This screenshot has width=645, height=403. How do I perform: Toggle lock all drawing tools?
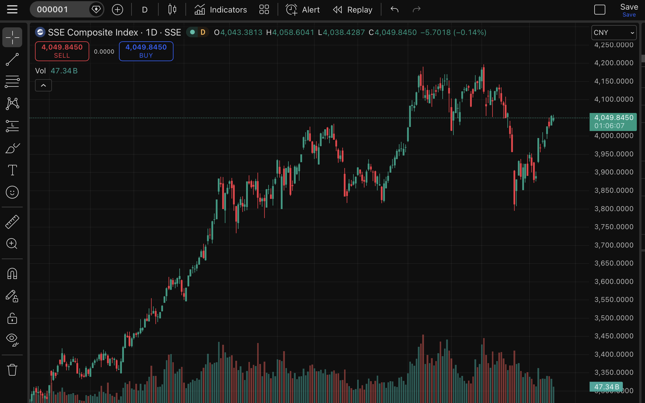pyautogui.click(x=12, y=318)
